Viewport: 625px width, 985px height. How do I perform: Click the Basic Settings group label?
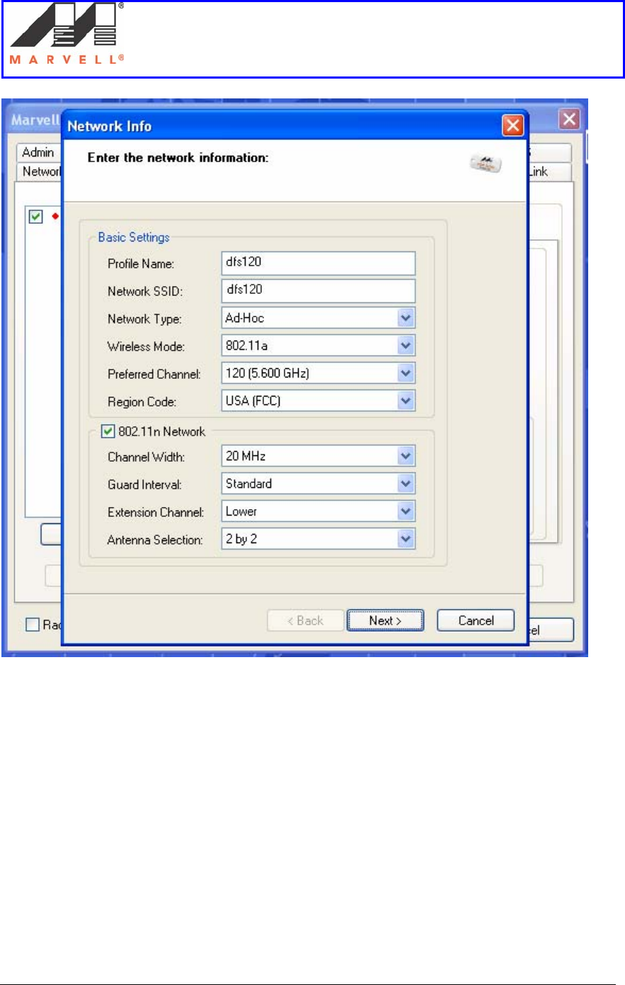pos(134,237)
